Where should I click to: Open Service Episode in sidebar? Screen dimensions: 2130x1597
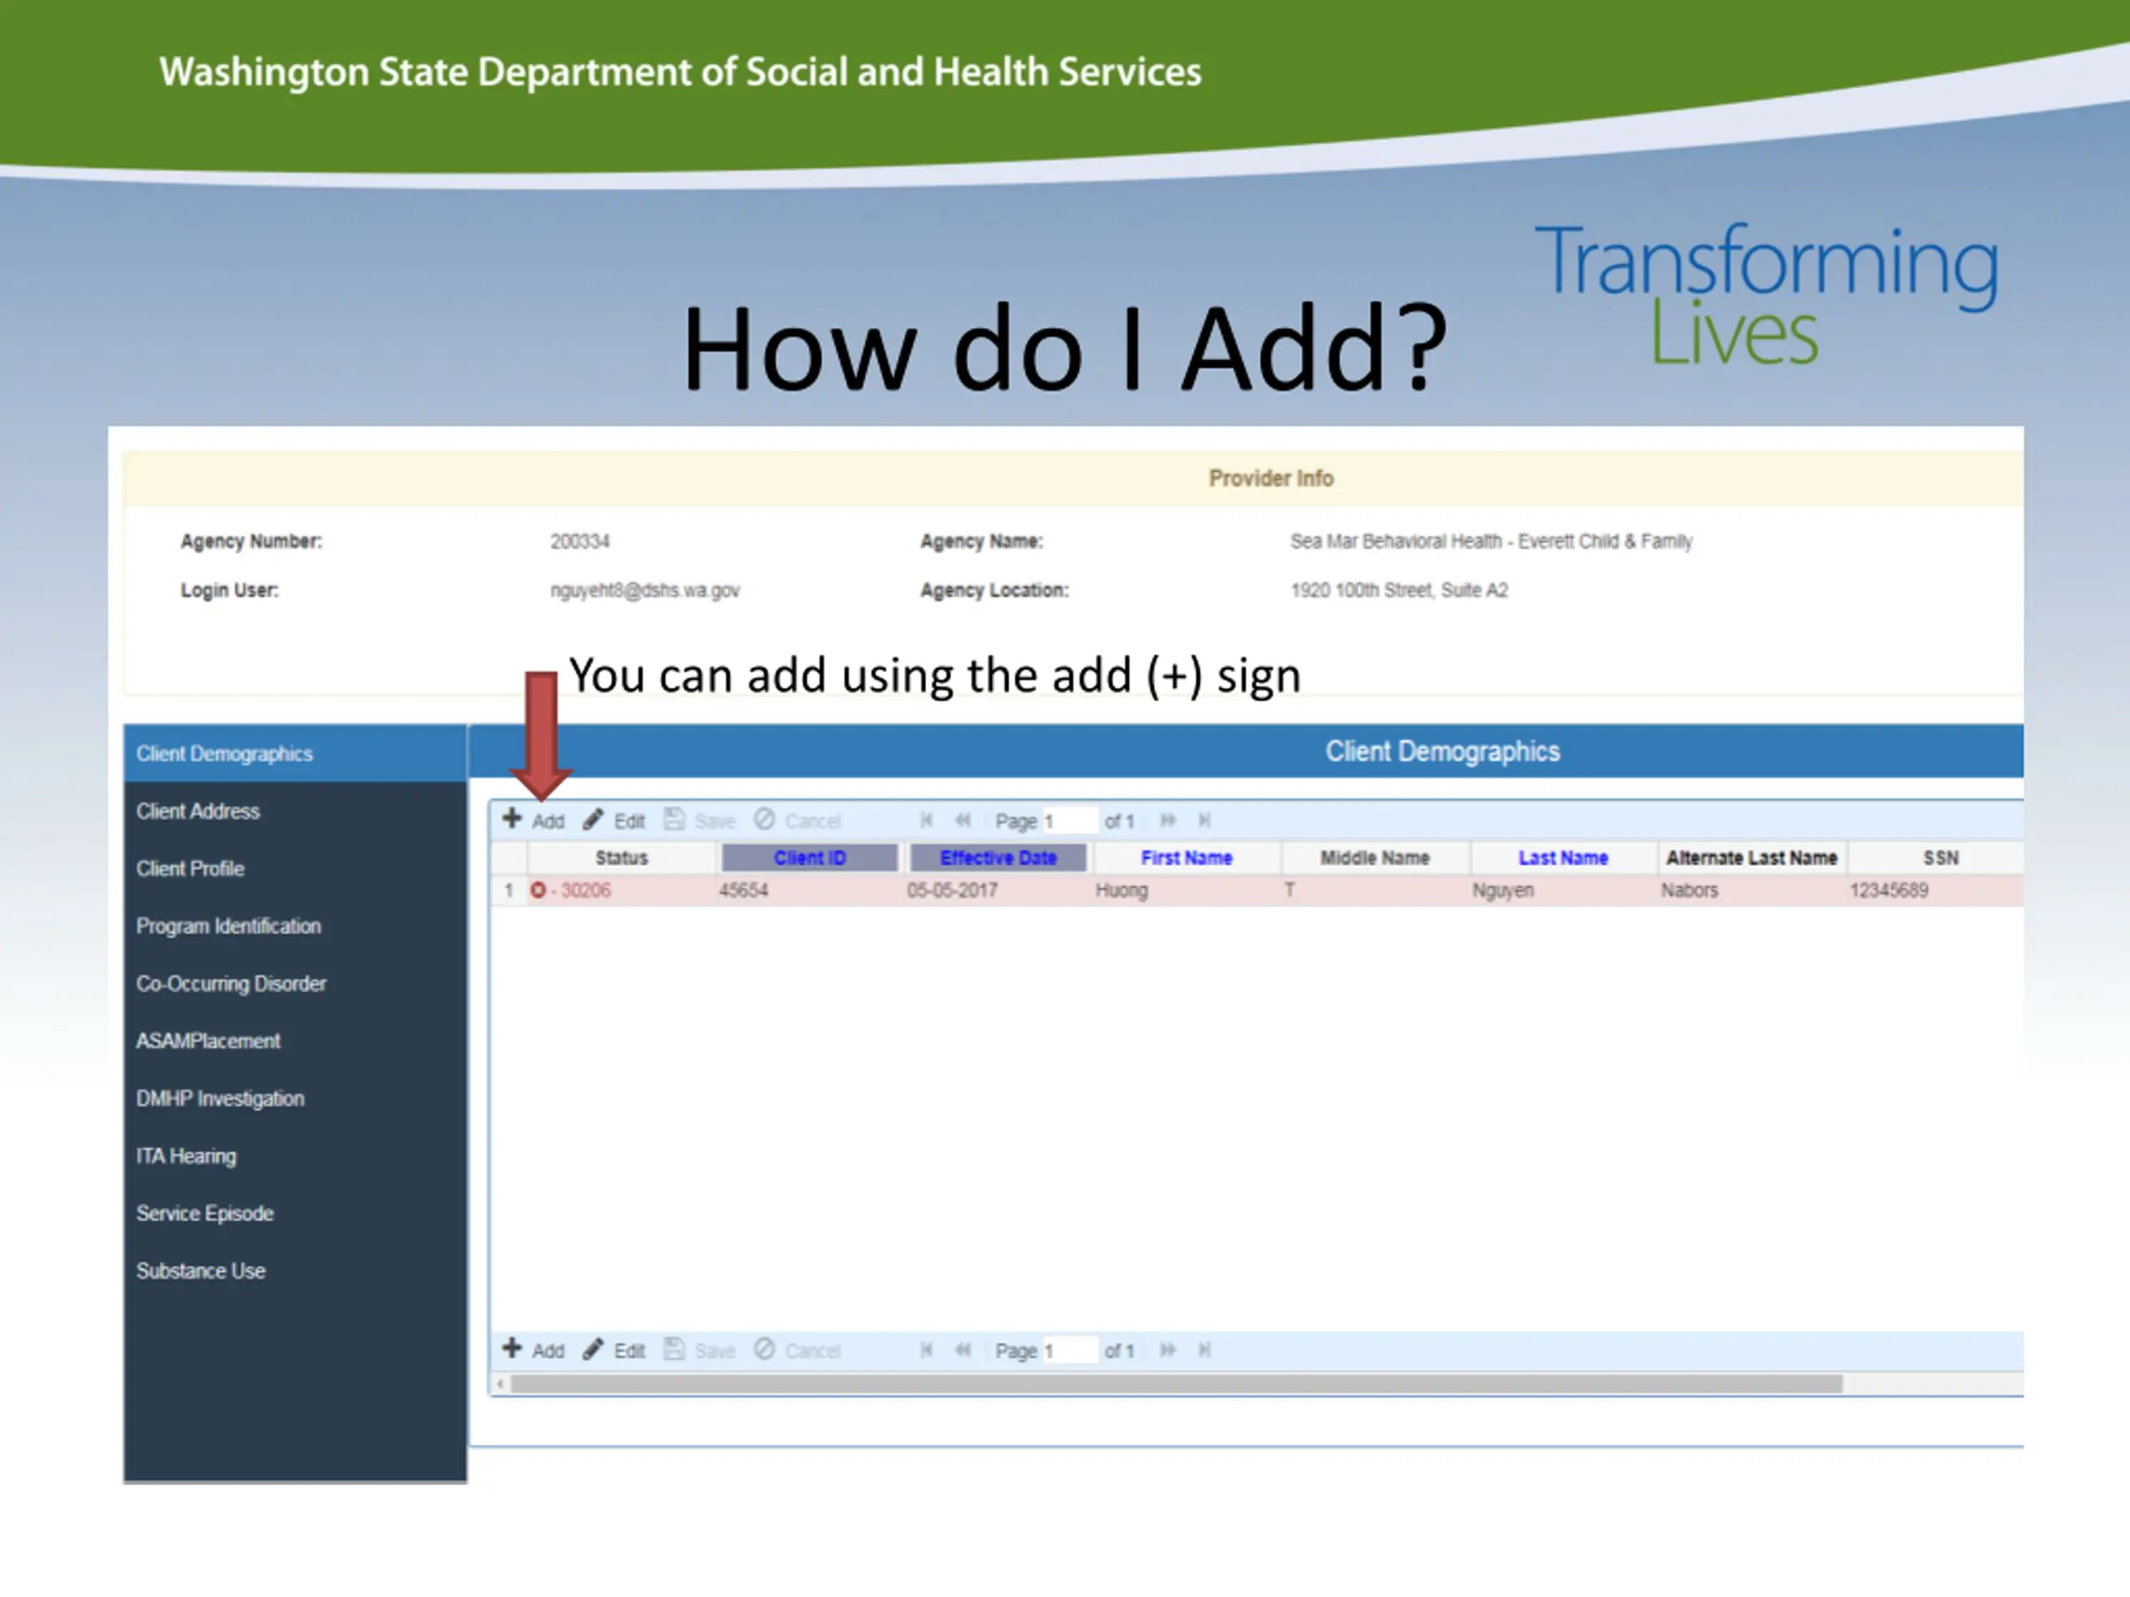(295, 1213)
